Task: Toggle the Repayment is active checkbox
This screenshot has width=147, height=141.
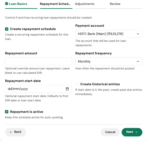Action: pos(7,112)
